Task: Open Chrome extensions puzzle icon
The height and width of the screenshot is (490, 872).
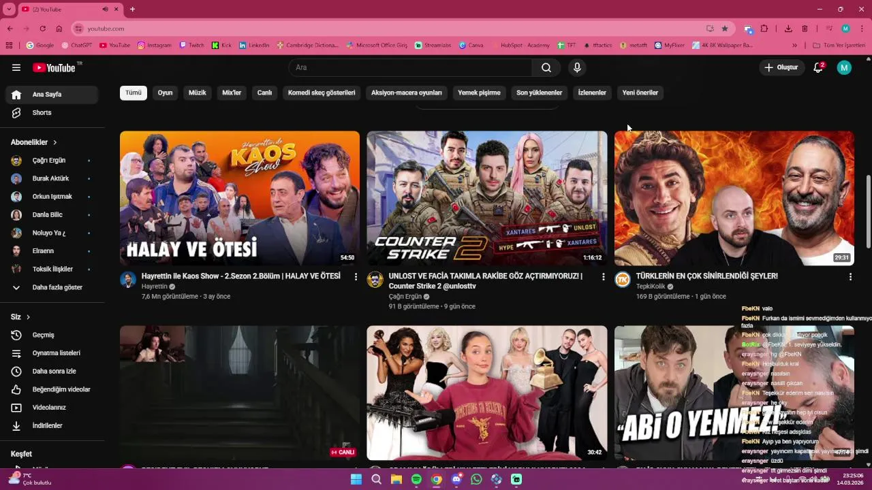Action: pyautogui.click(x=764, y=29)
